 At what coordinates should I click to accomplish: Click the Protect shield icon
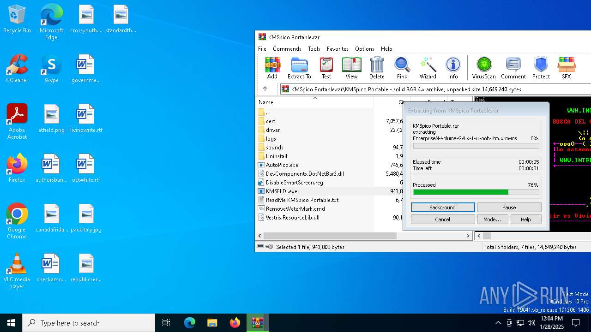coord(541,68)
